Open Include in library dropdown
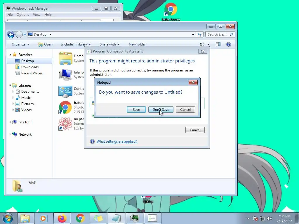The width and height of the screenshot is (299, 224). pyautogui.click(x=76, y=44)
